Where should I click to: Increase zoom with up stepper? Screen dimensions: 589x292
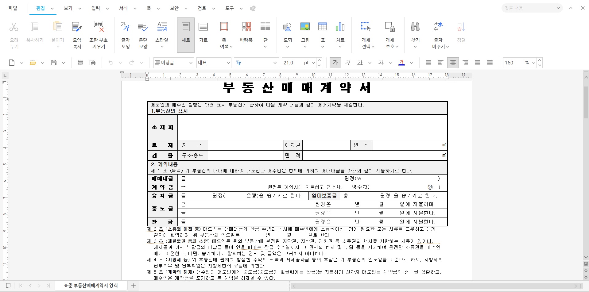[x=540, y=60]
